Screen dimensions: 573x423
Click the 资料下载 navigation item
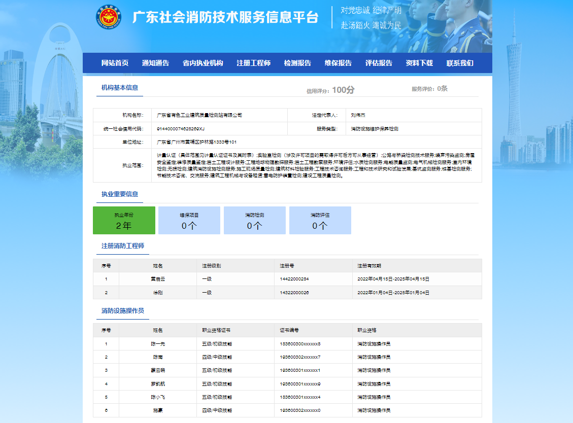click(x=419, y=63)
